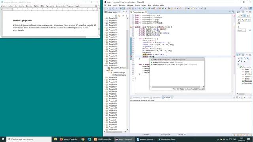Image resolution: width=253 pixels, height=142 pixels.
Task: Click the New Java Class green icon
Action: point(163,9)
